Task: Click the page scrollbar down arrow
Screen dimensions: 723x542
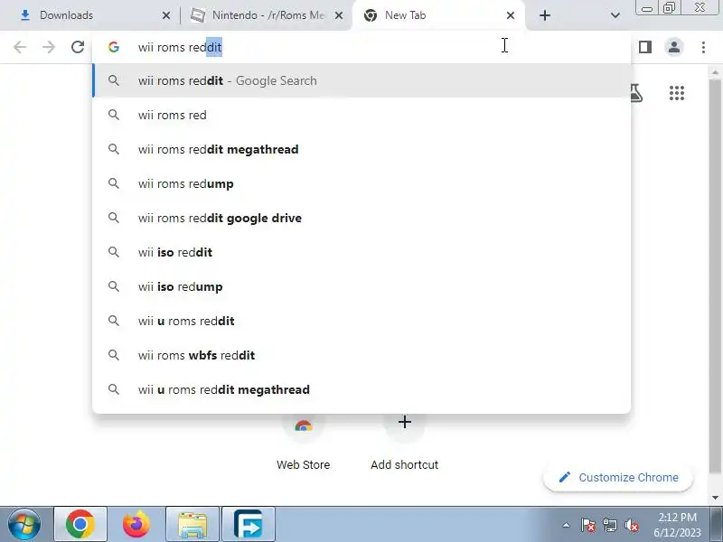Action: [715, 498]
